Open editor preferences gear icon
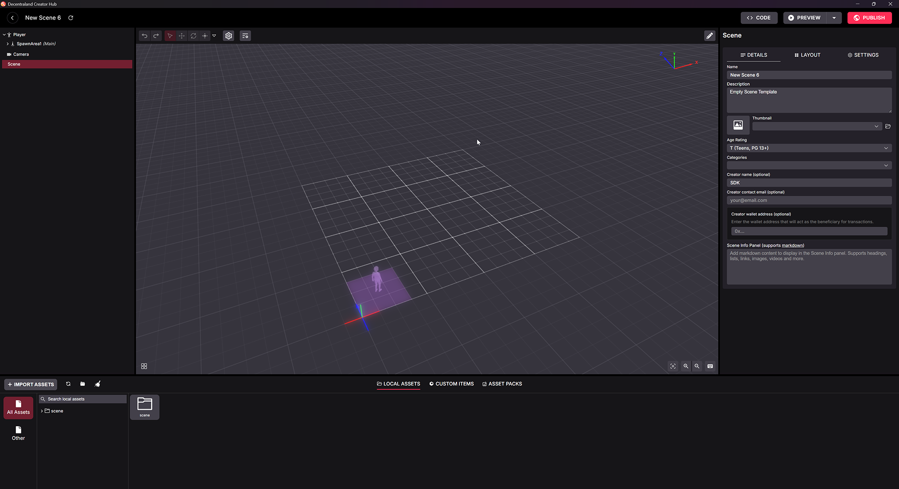 (228, 36)
